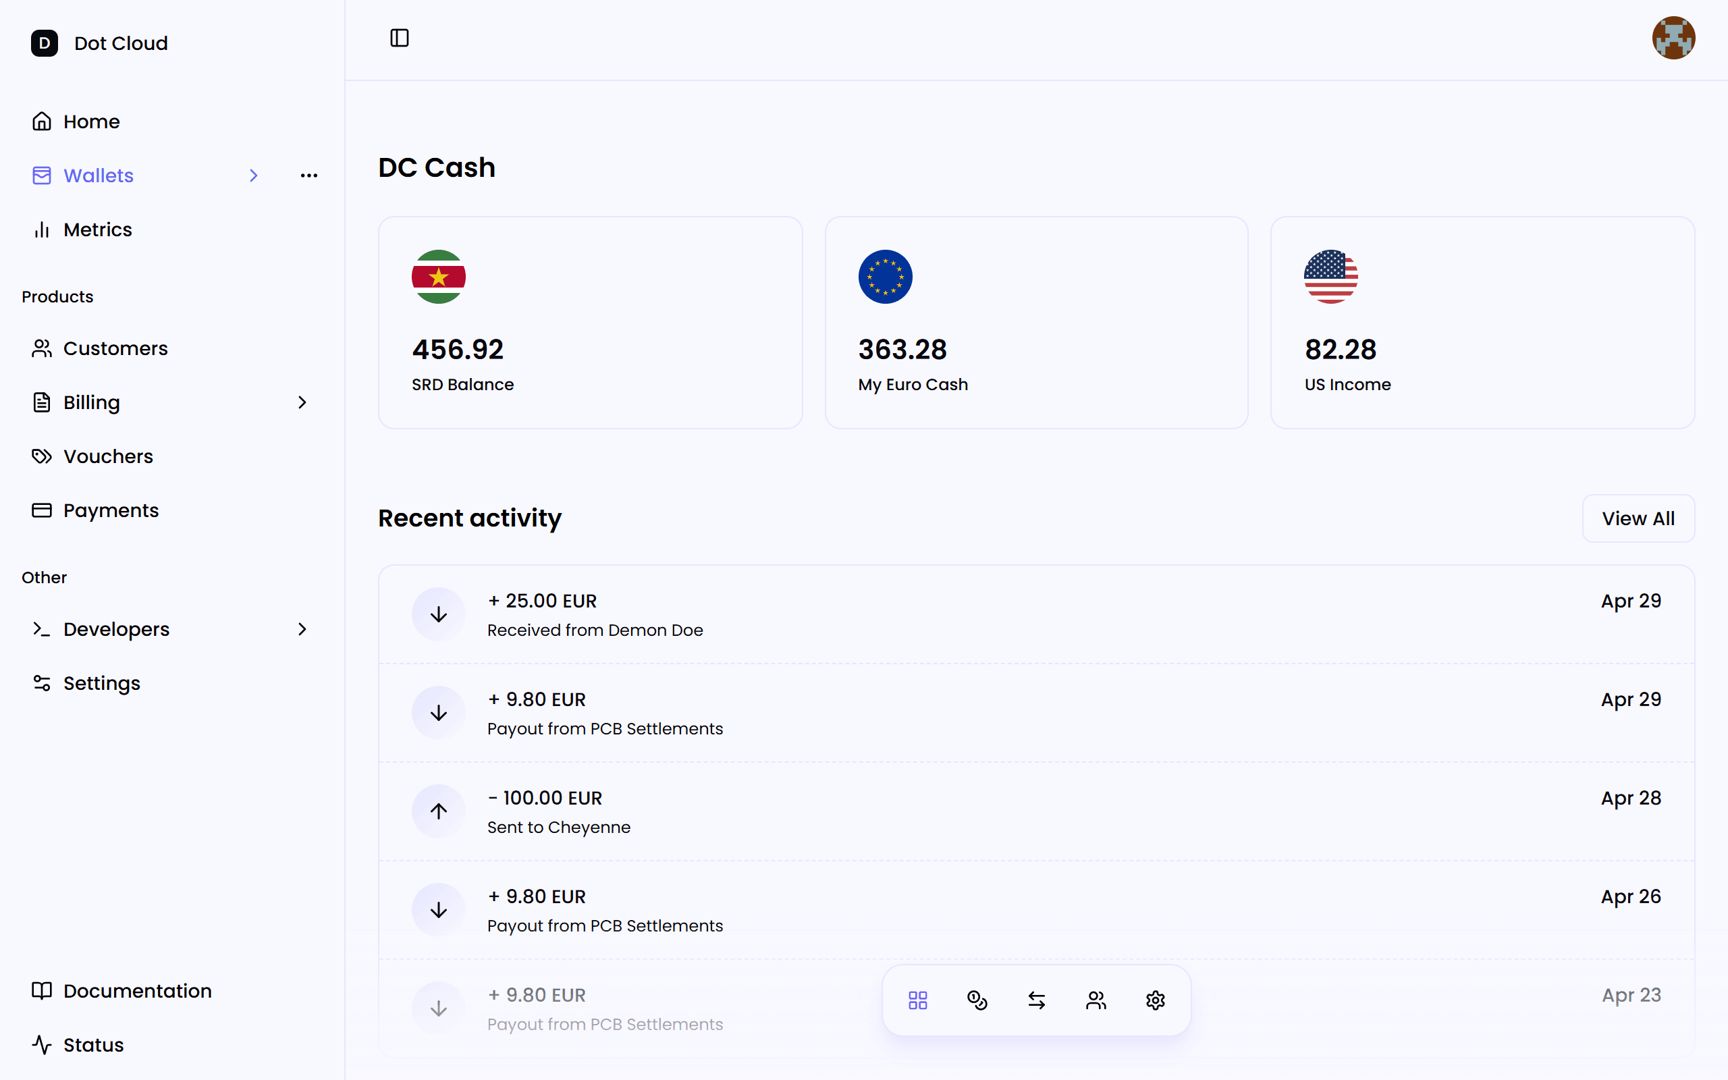Click the EU flag on My Euro Cash card
Screen dimensions: 1728x1080
tap(885, 277)
